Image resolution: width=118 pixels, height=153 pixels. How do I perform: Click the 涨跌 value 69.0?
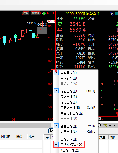click(82, 40)
